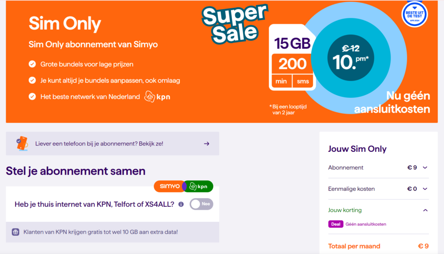Expand the Eenmalige kosten details

click(x=425, y=189)
